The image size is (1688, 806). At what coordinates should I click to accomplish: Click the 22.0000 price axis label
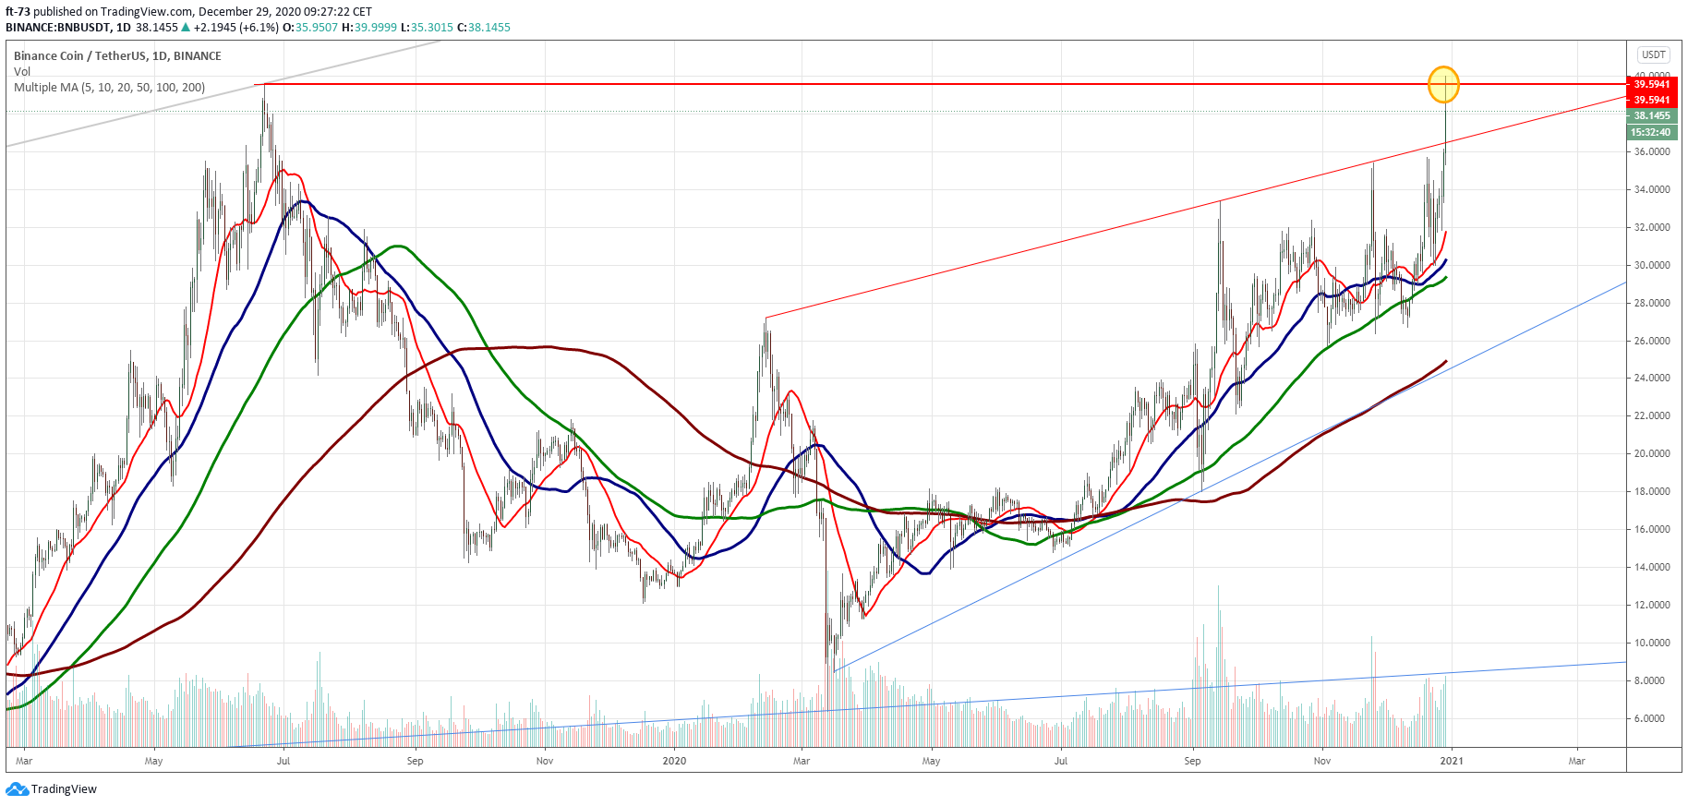pyautogui.click(x=1652, y=416)
